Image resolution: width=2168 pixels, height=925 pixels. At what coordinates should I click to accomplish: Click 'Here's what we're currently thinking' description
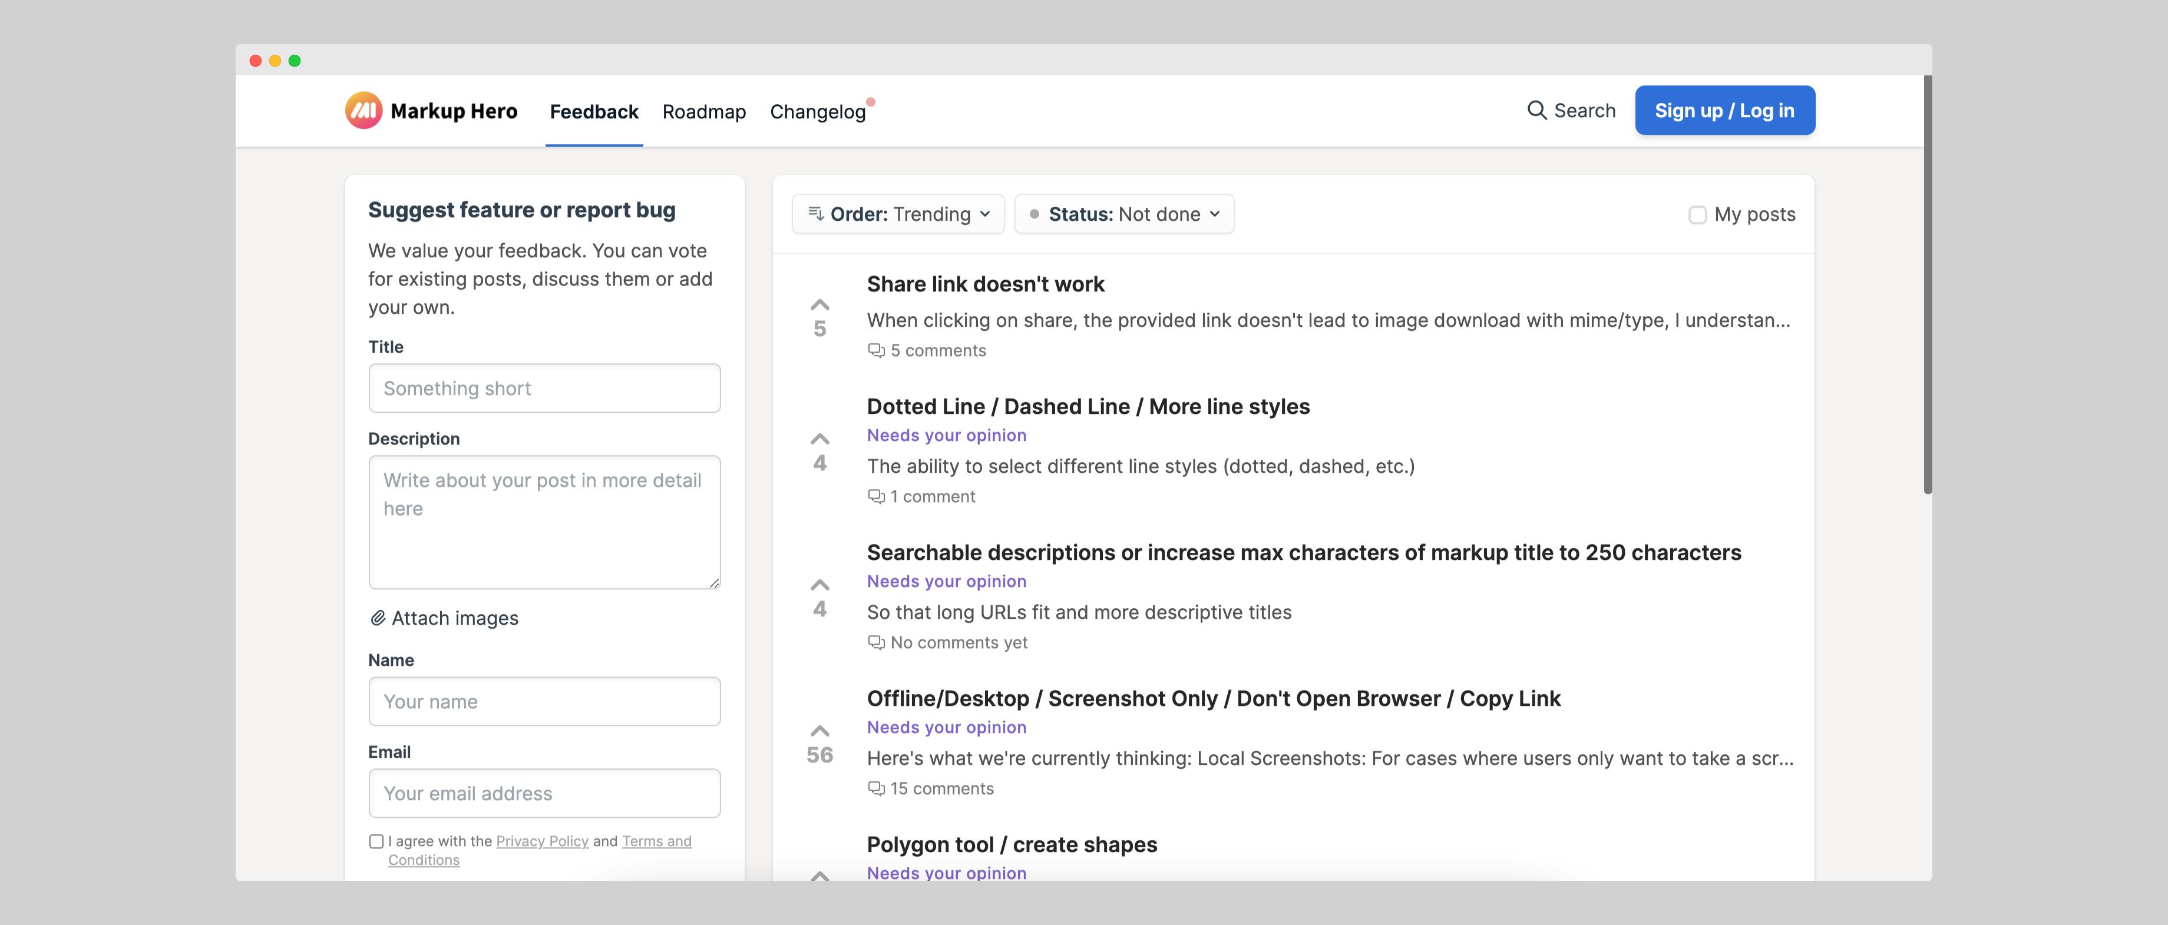pyautogui.click(x=1330, y=758)
